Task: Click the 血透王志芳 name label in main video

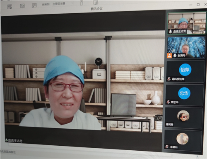Action: 15,141
